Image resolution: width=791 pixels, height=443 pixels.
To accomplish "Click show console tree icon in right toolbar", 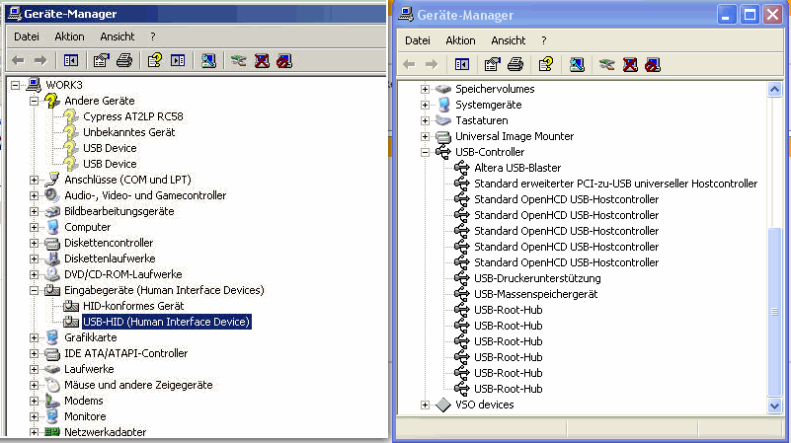I will click(x=461, y=64).
